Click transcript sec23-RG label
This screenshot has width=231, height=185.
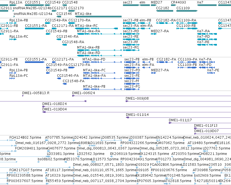(131, 47)
